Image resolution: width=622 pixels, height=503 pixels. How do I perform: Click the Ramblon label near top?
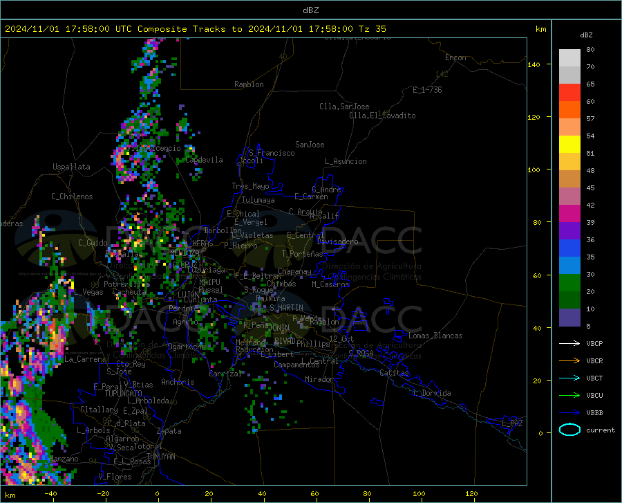[x=249, y=84]
